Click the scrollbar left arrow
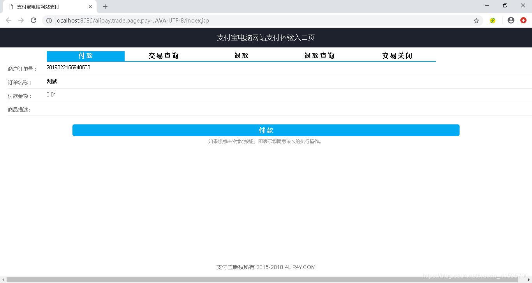The image size is (532, 283). click(3, 280)
